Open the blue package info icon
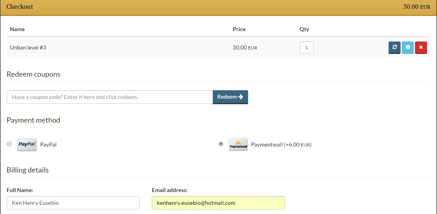Screen dimensions: 437x214 click(408, 48)
